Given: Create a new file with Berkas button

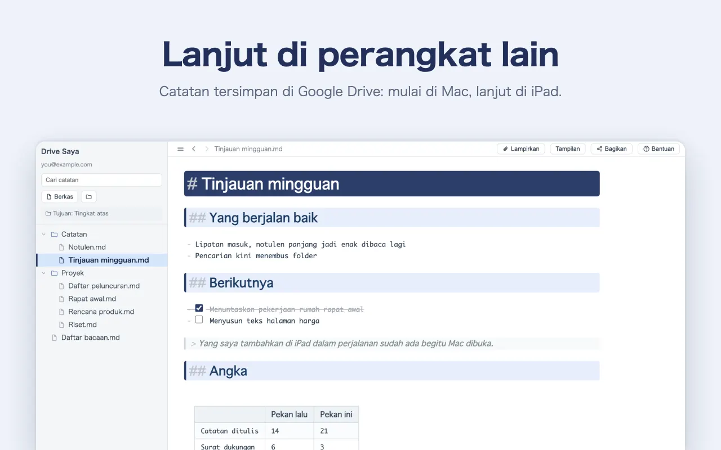Looking at the screenshot, I should [x=60, y=197].
